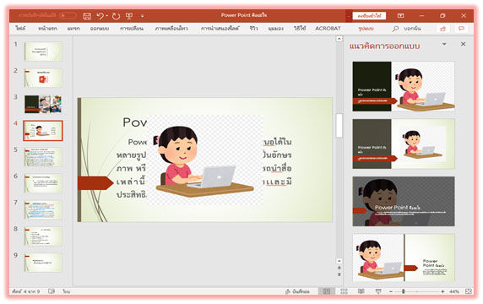Switch to the แทรก (Insert) tab
This screenshot has height=304, width=483.
[73, 29]
